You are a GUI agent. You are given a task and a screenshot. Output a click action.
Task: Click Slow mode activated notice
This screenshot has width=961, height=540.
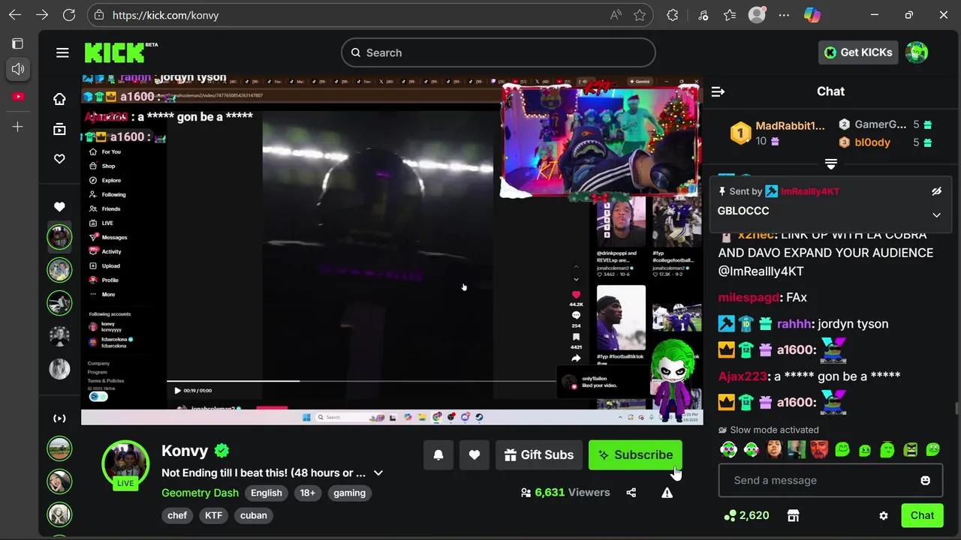point(768,430)
